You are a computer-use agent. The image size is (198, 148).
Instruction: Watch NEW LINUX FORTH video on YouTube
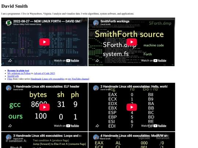pos(66,61)
